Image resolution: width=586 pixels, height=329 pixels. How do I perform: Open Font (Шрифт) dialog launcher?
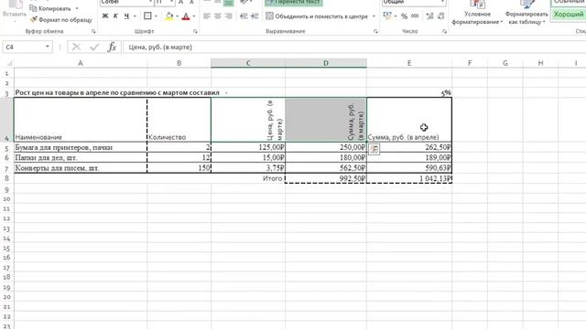click(x=195, y=32)
